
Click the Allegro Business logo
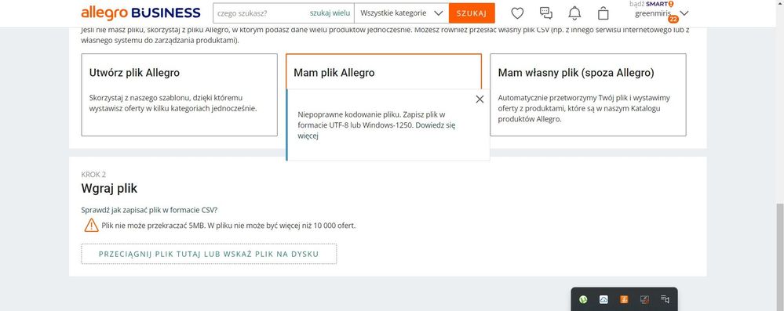[x=140, y=13]
